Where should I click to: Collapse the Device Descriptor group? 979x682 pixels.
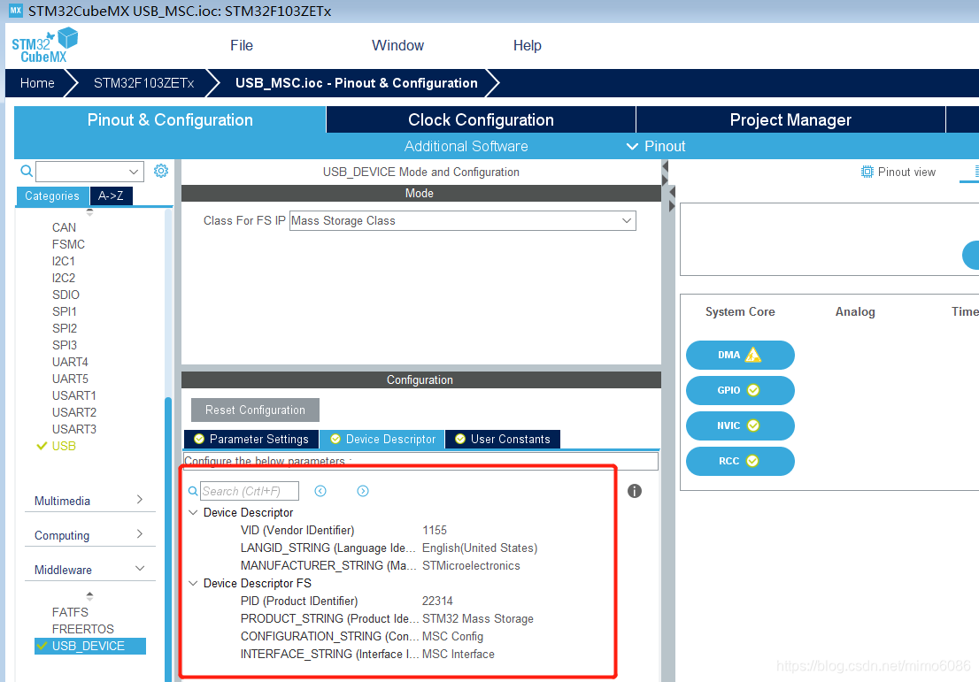tap(194, 512)
